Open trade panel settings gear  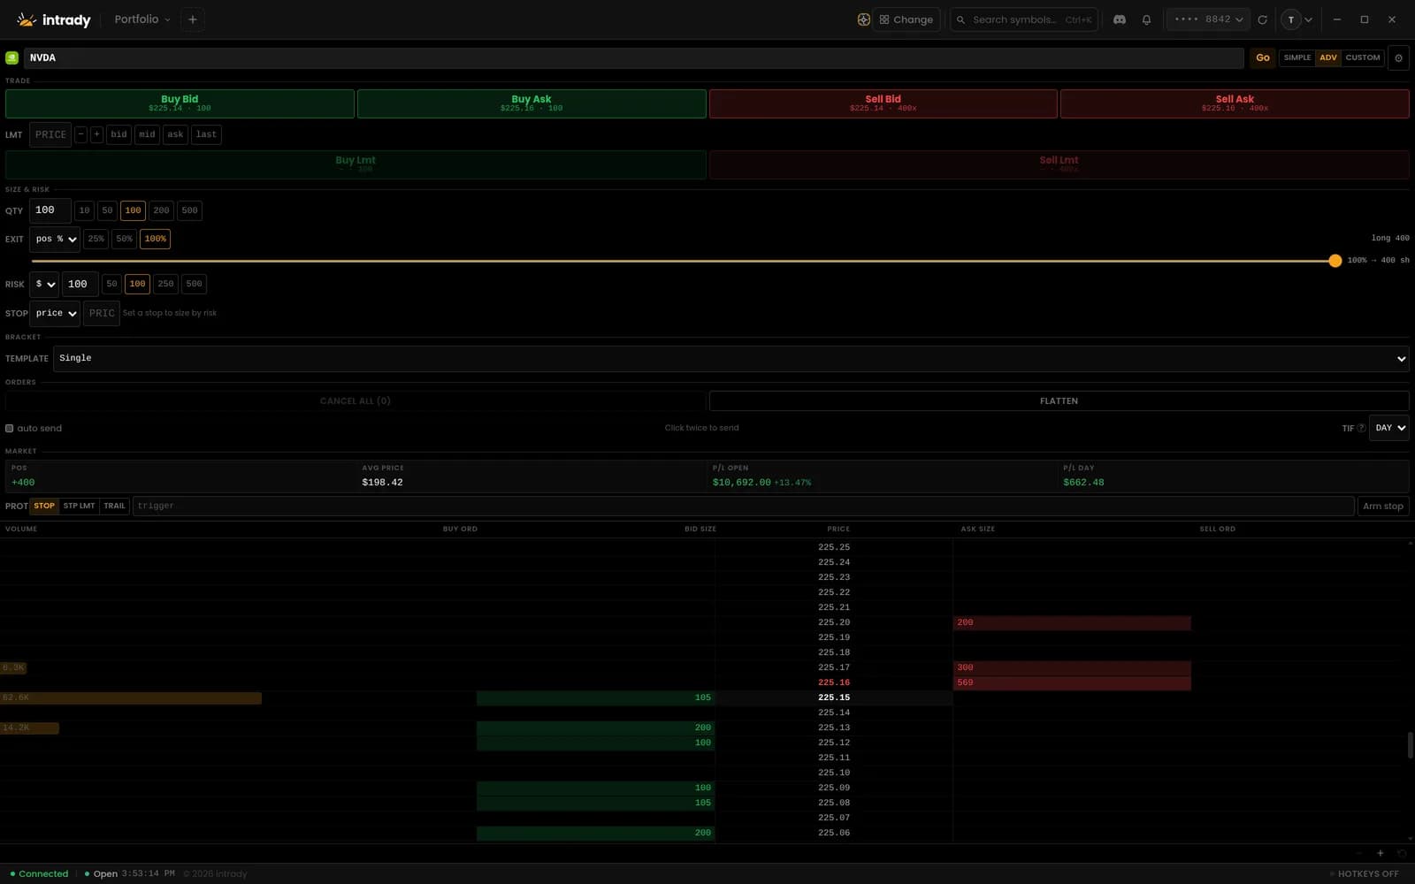pyautogui.click(x=1398, y=57)
